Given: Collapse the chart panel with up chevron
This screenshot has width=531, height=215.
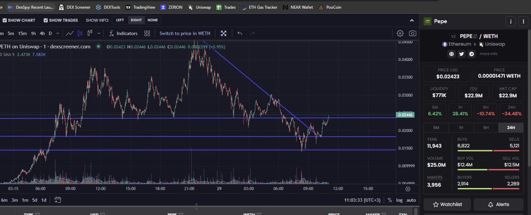Looking at the screenshot, I should click(x=412, y=20).
